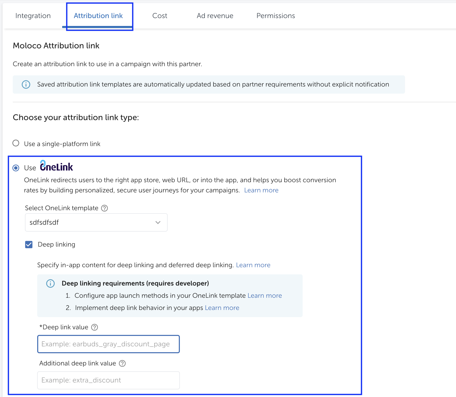Open Learn more about implementing deep link behavior
This screenshot has height=397, width=456.
click(x=222, y=308)
